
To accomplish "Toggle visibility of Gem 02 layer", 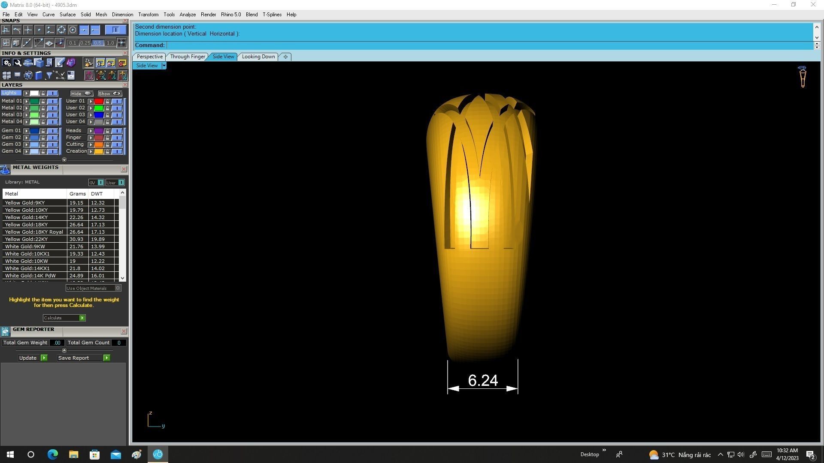I will click(x=52, y=138).
